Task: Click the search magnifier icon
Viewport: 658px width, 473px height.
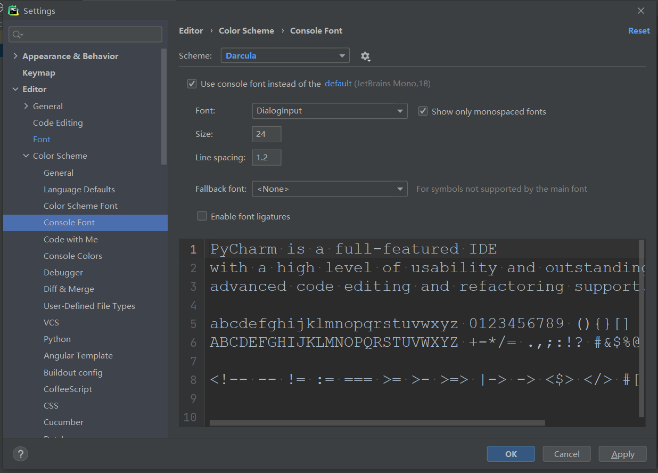Action: [17, 35]
